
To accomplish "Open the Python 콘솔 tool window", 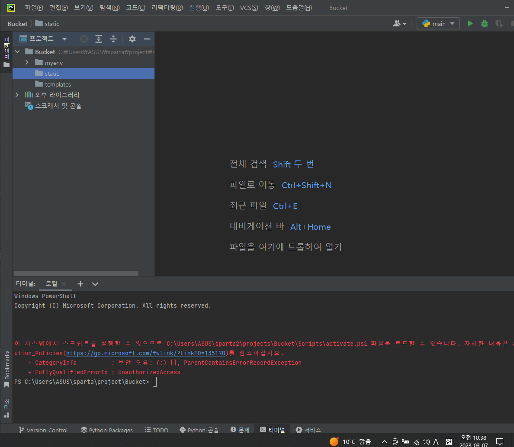I will [199, 430].
